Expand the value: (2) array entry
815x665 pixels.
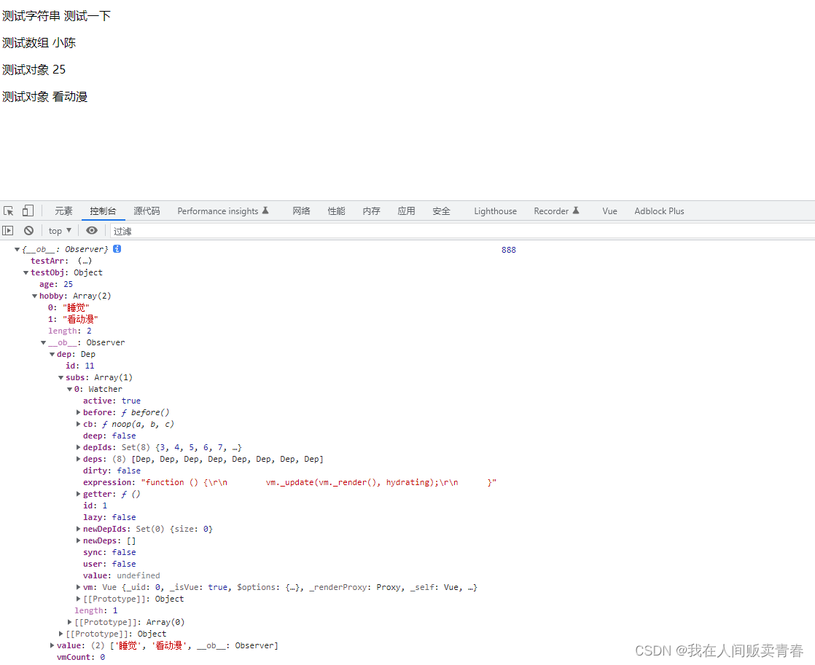[x=52, y=645]
